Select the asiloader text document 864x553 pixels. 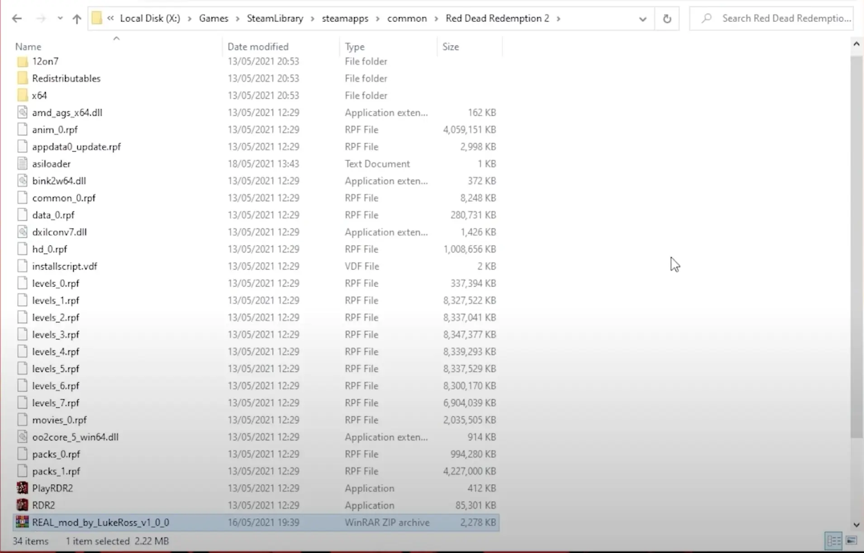pos(51,164)
